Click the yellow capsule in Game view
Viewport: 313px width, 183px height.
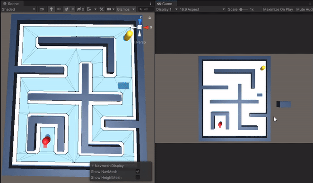pos(263,68)
